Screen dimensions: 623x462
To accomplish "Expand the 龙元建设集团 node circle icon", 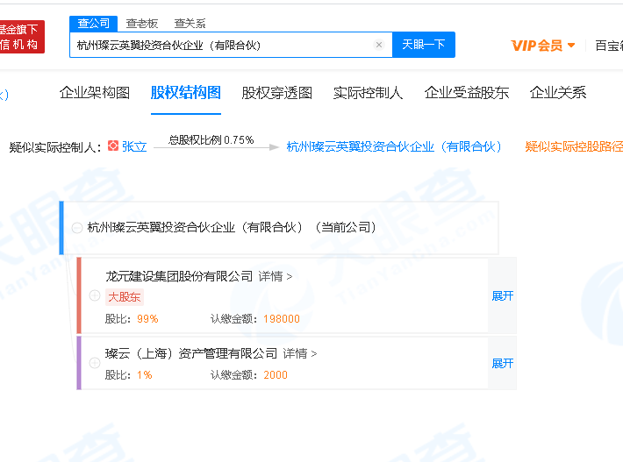I will coord(95,295).
